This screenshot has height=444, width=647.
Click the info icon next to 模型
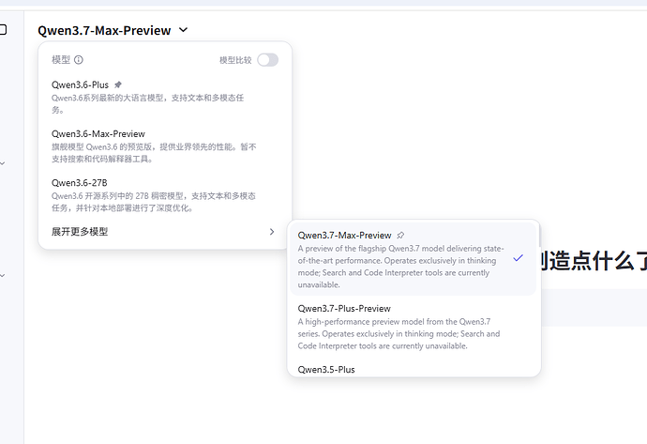79,60
